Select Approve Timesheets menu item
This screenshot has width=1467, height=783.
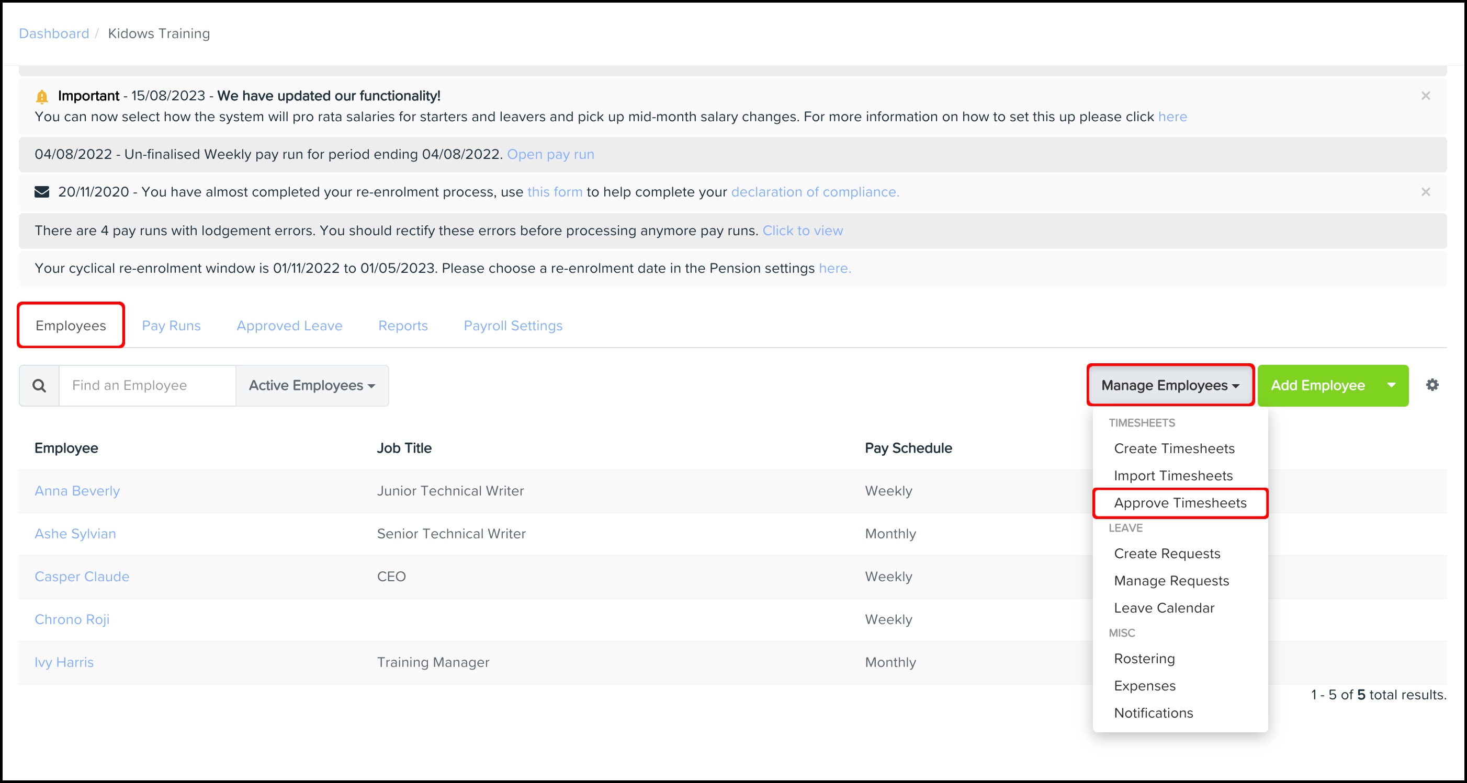(x=1179, y=503)
